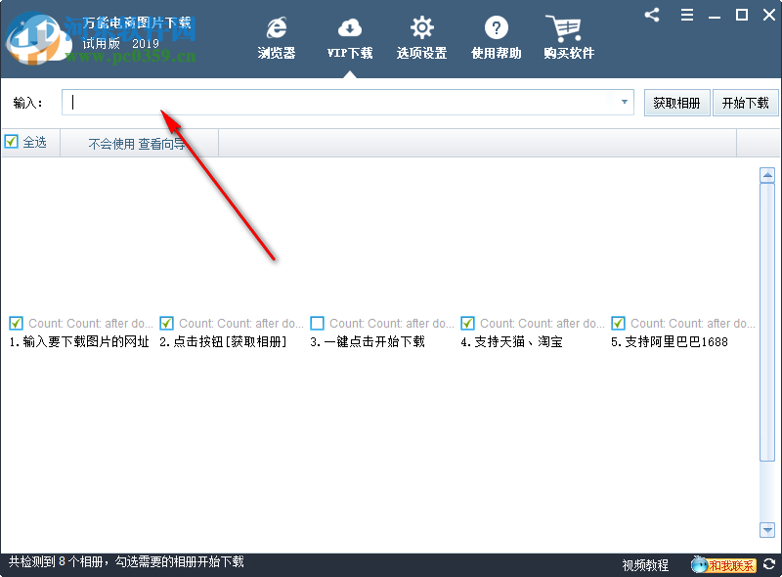Click the share icon in title bar
Viewport: 782px width, 577px height.
(652, 15)
